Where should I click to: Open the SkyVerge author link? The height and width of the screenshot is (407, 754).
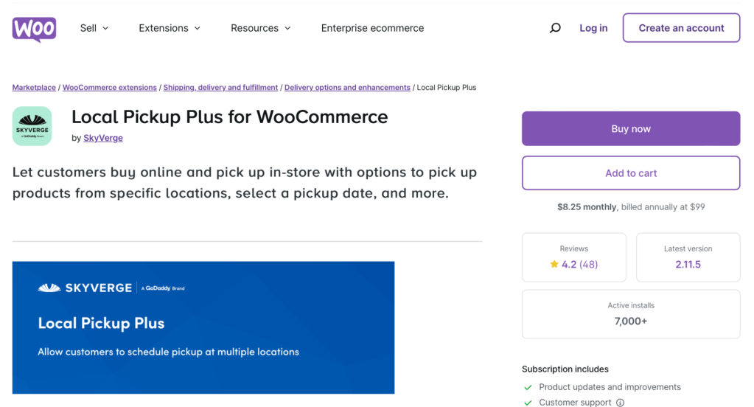[103, 138]
